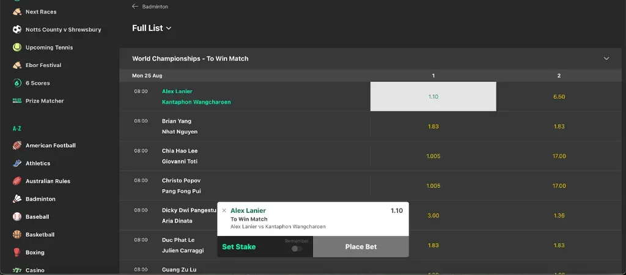
Task: Open Prize Matcher in sidebar
Action: (x=44, y=101)
